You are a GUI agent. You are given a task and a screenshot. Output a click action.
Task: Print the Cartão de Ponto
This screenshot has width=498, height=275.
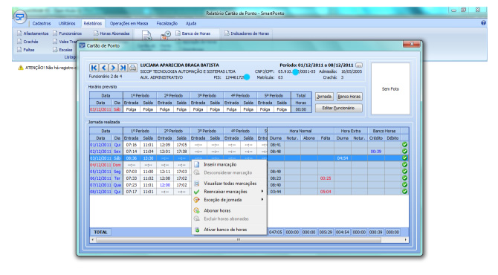133,68
